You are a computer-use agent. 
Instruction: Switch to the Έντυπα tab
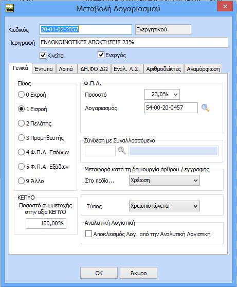[44, 69]
